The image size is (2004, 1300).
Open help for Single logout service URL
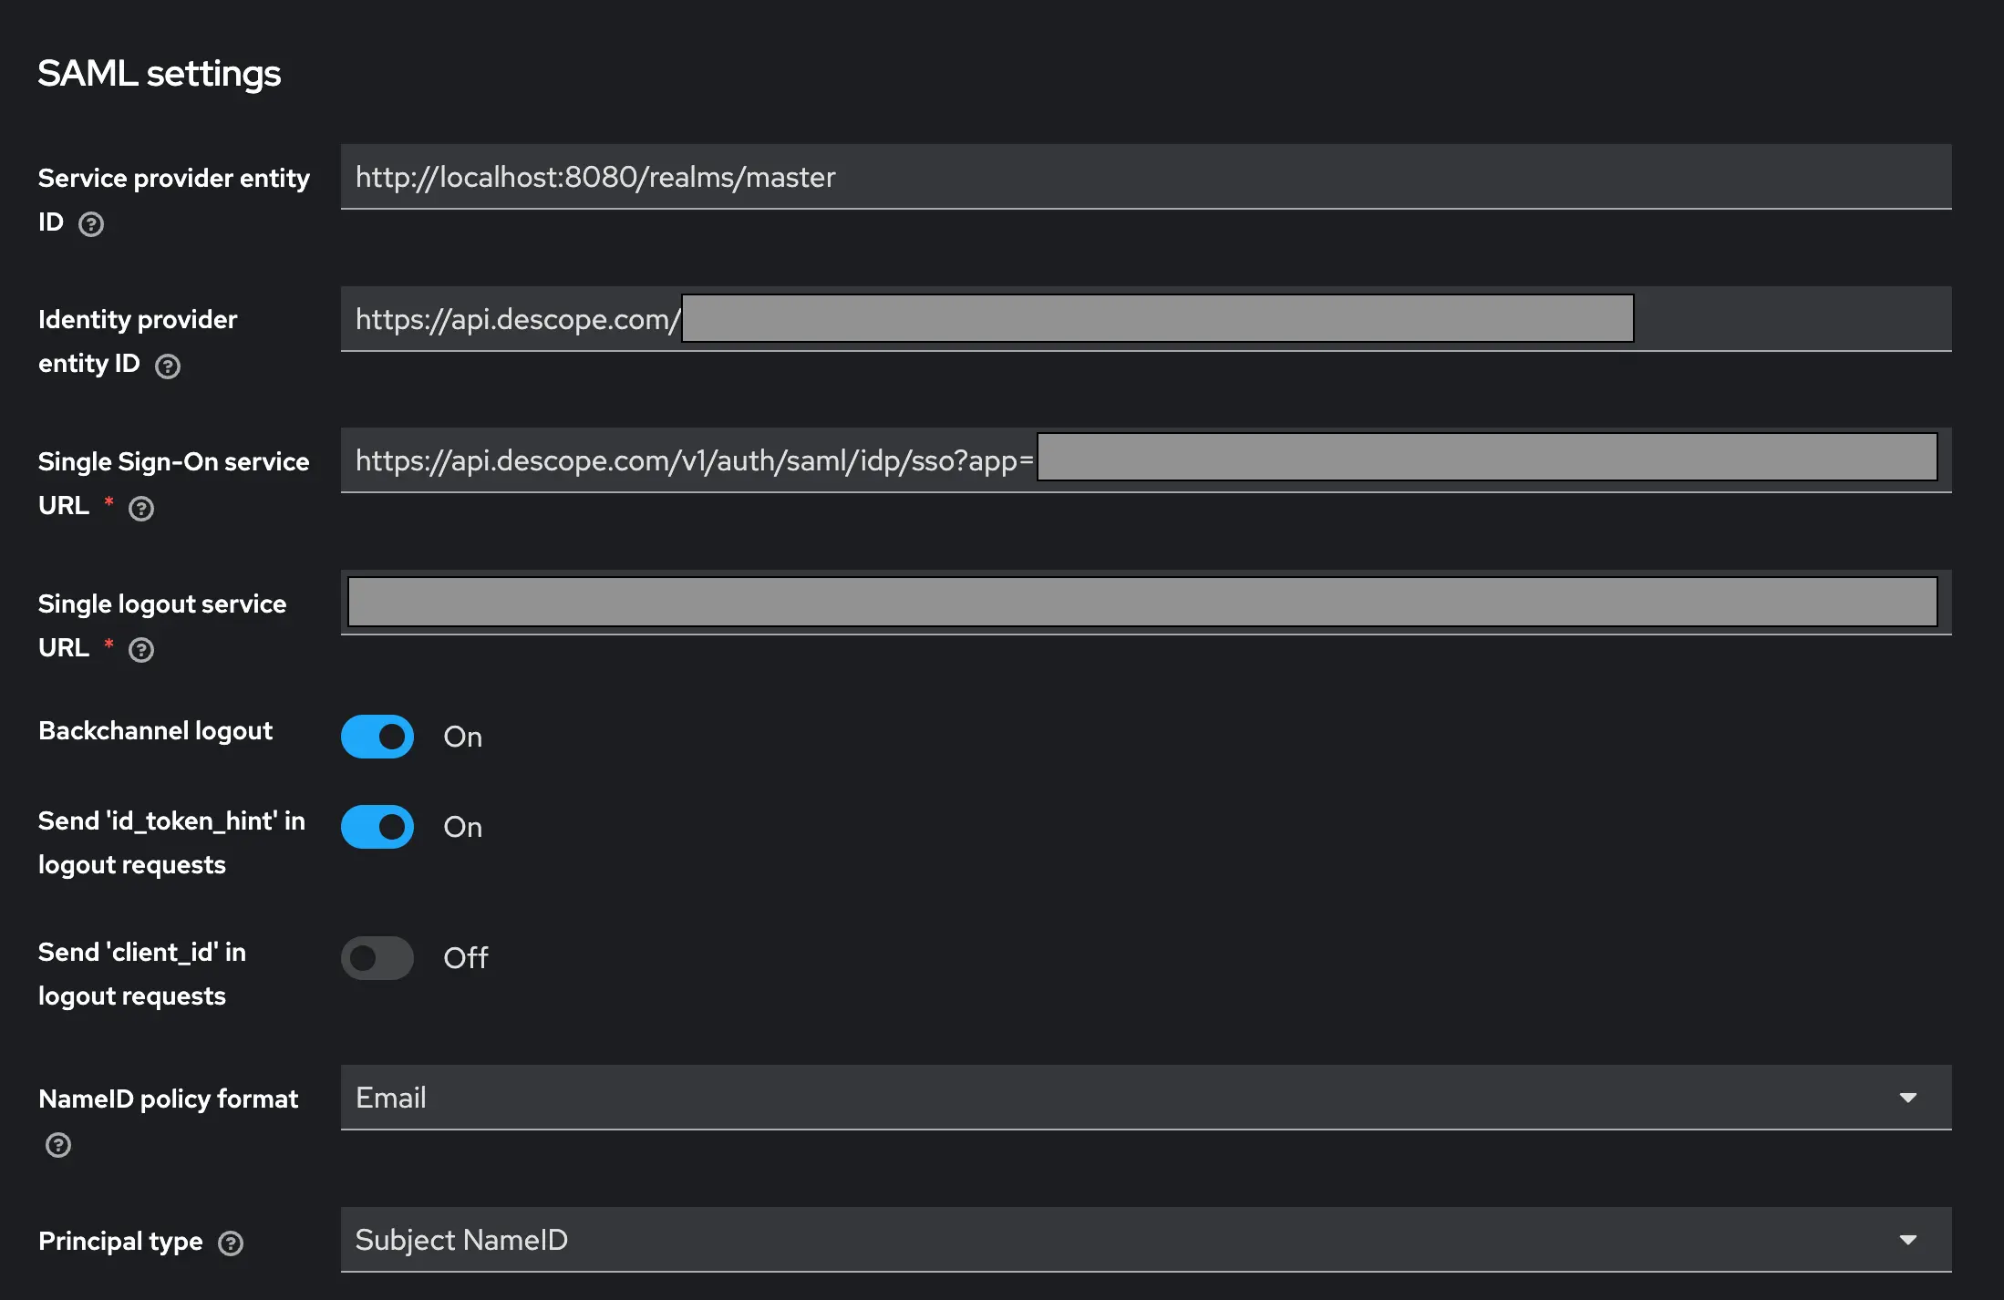[x=141, y=650]
